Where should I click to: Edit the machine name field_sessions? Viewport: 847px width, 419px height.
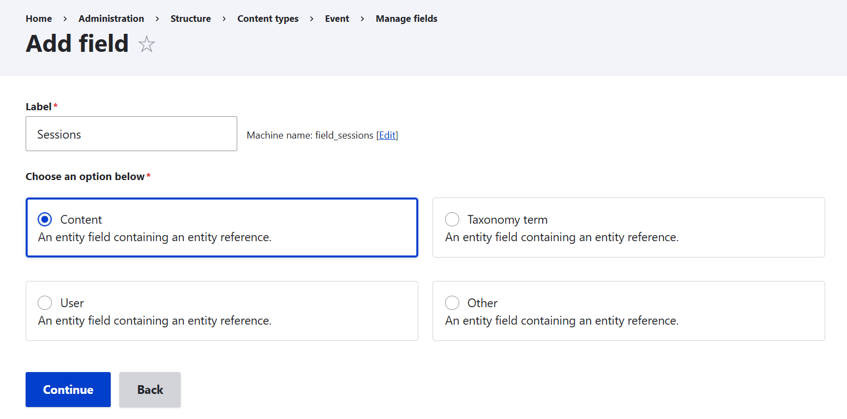pyautogui.click(x=387, y=135)
